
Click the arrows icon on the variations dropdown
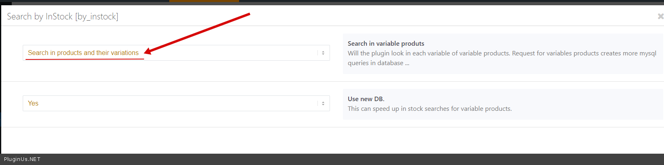coord(323,53)
